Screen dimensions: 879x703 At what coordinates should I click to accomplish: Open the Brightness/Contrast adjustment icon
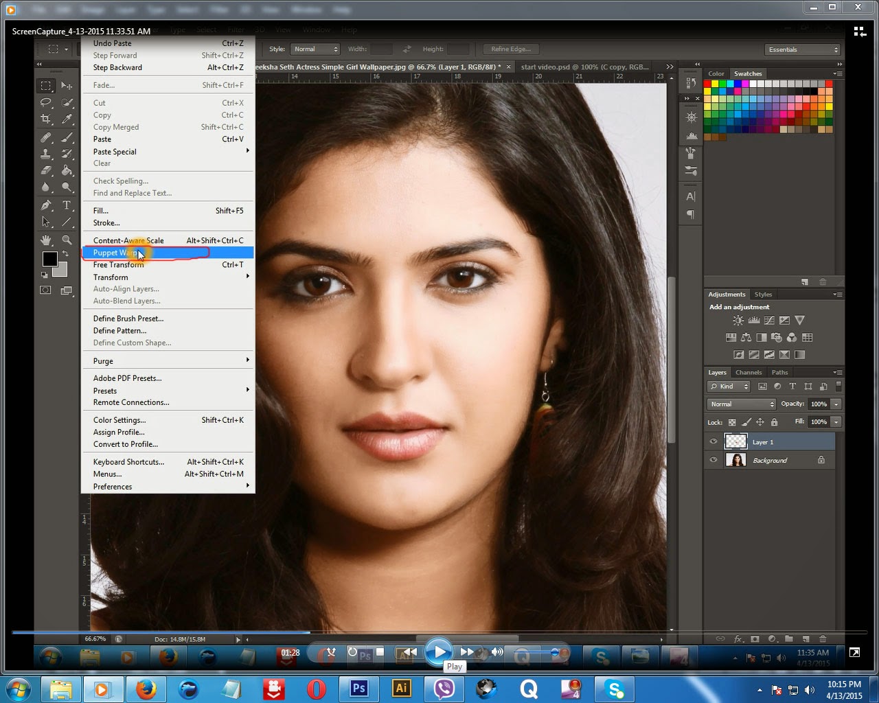[738, 320]
